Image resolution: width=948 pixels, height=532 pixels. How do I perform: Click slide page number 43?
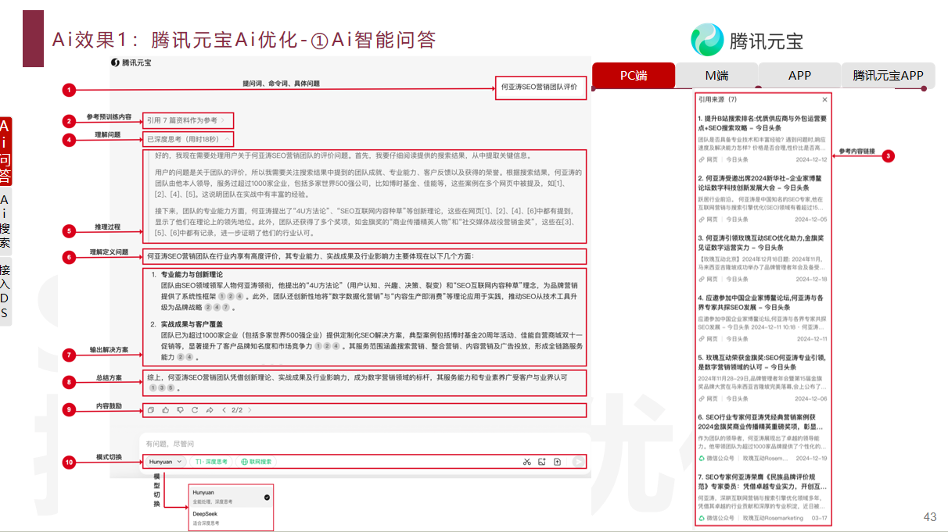(x=930, y=516)
